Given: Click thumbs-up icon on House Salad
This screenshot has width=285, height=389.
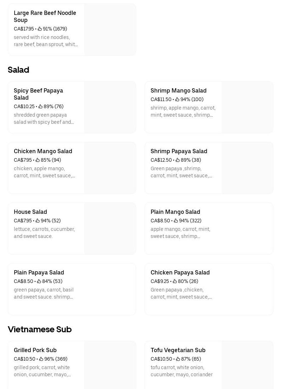Looking at the screenshot, I should 38,221.
